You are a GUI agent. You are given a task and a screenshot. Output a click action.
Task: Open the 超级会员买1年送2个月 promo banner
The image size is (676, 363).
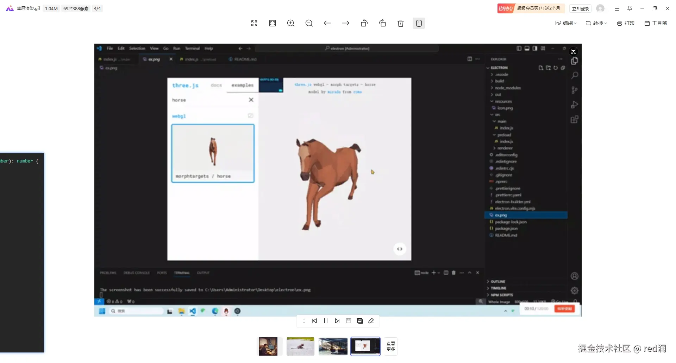(x=531, y=8)
